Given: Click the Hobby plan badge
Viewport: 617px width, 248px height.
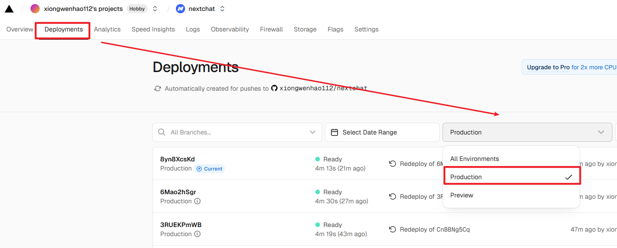Looking at the screenshot, I should tap(137, 9).
